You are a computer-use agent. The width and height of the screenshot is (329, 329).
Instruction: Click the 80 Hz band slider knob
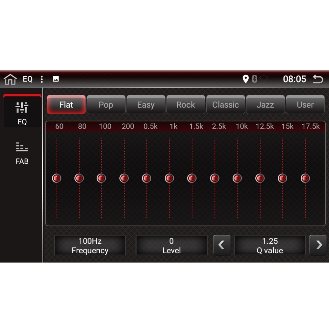coord(79,178)
